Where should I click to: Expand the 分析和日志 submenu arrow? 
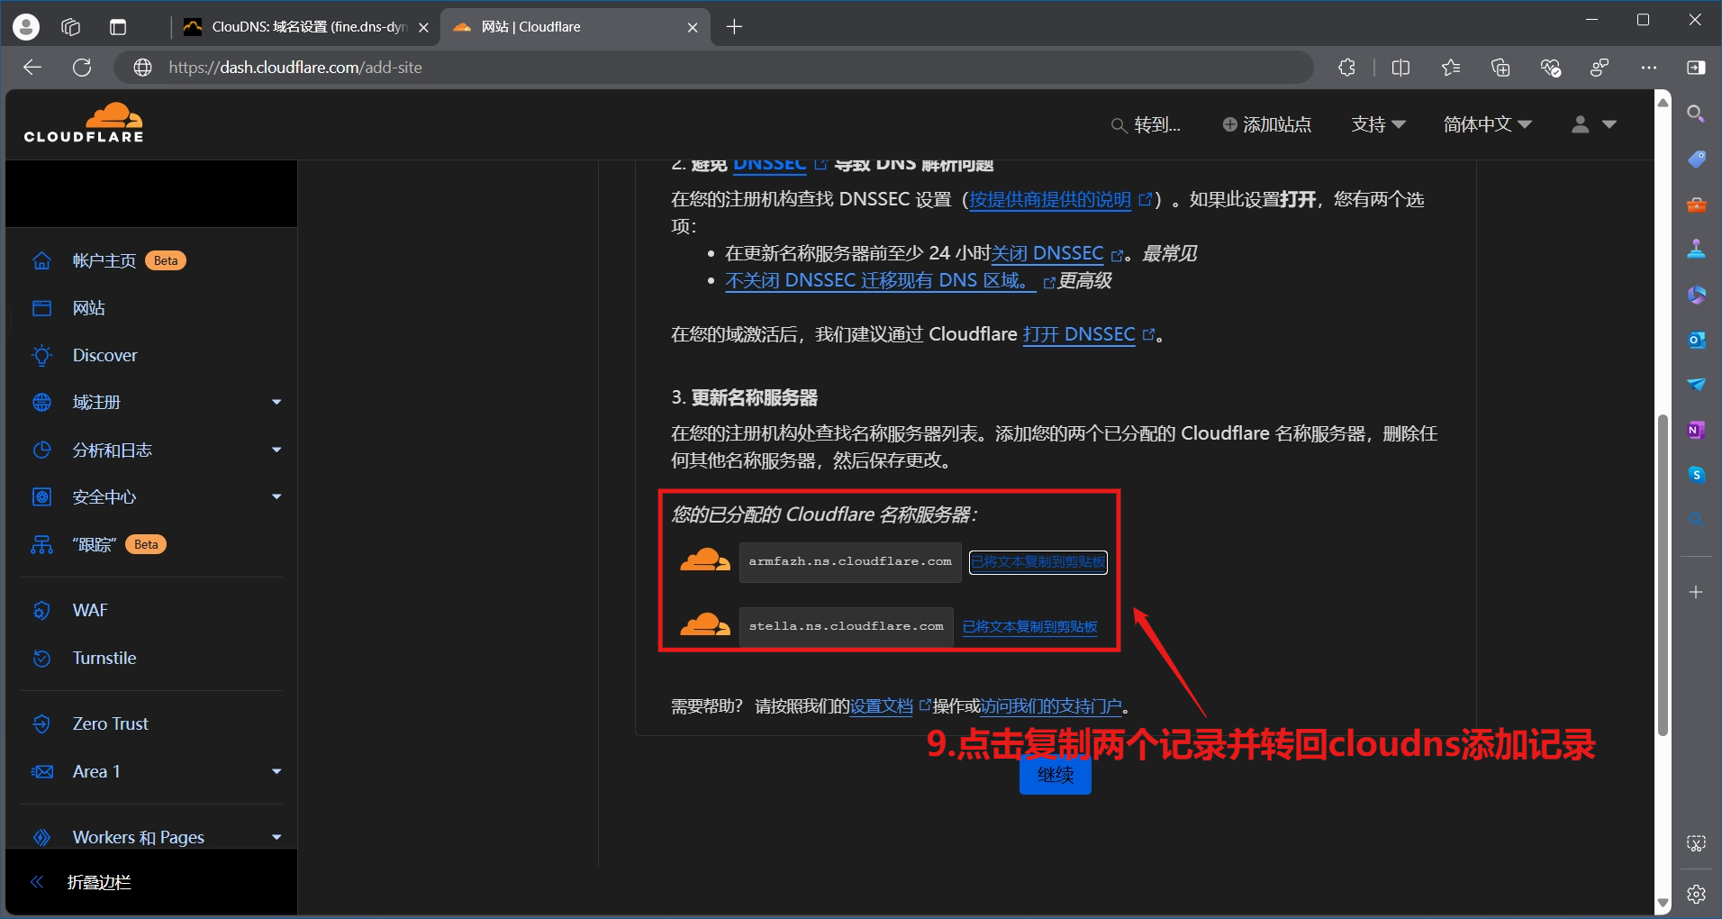276,450
